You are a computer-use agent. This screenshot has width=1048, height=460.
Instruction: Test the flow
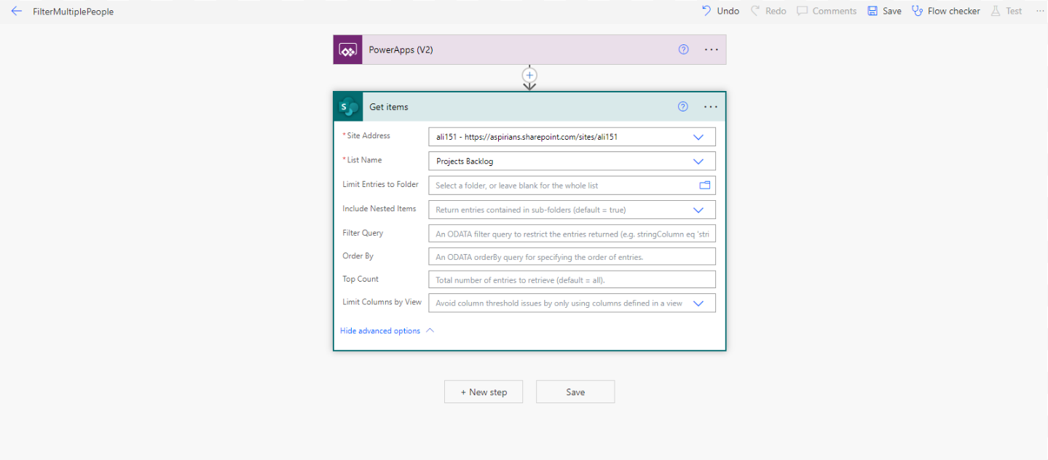(1006, 11)
